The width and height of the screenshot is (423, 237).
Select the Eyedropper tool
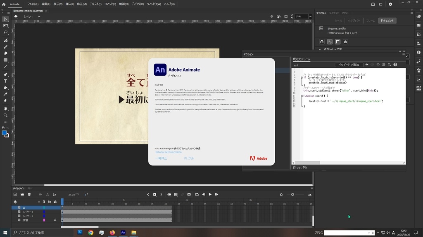click(x=5, y=94)
